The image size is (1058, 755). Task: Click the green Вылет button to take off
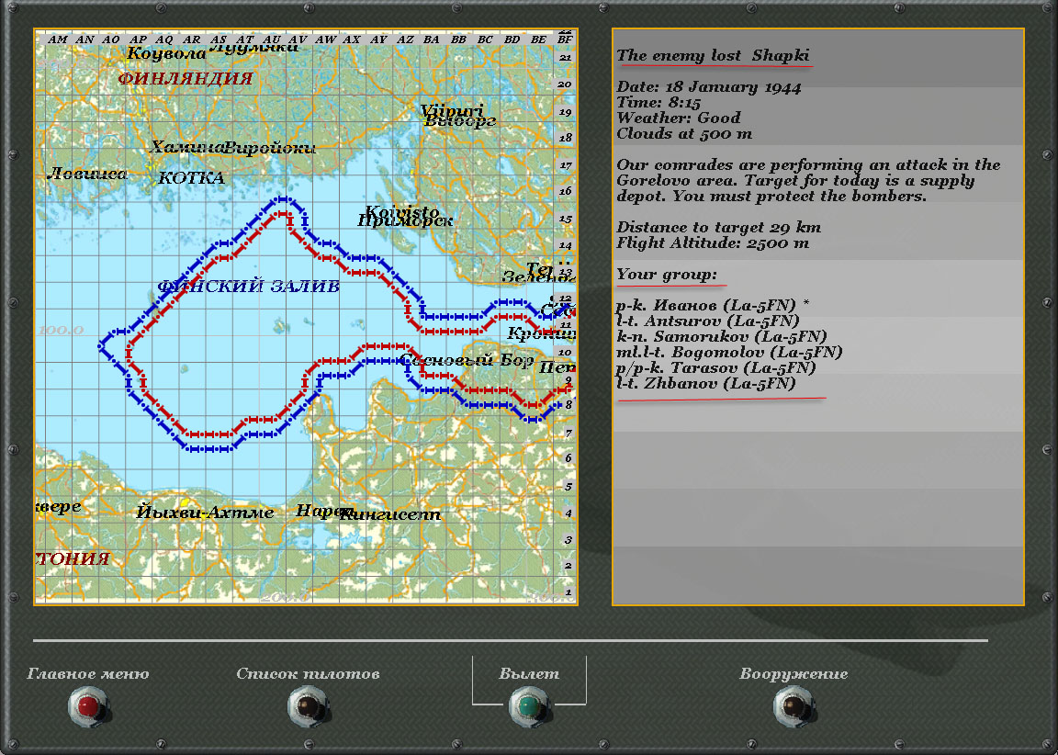click(x=528, y=706)
